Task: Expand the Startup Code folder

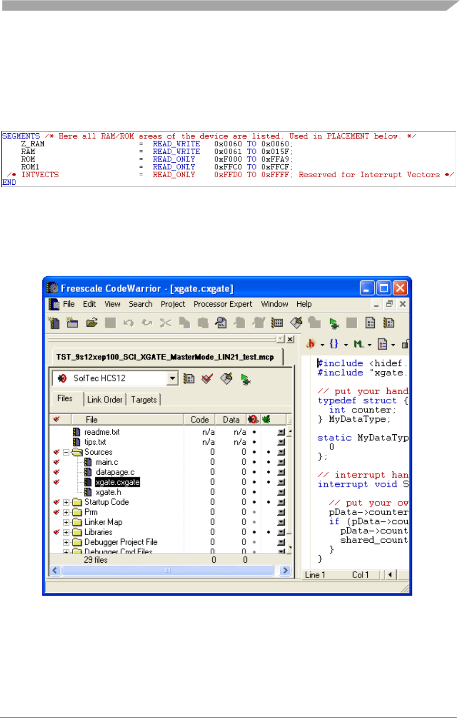Action: pyautogui.click(x=66, y=502)
